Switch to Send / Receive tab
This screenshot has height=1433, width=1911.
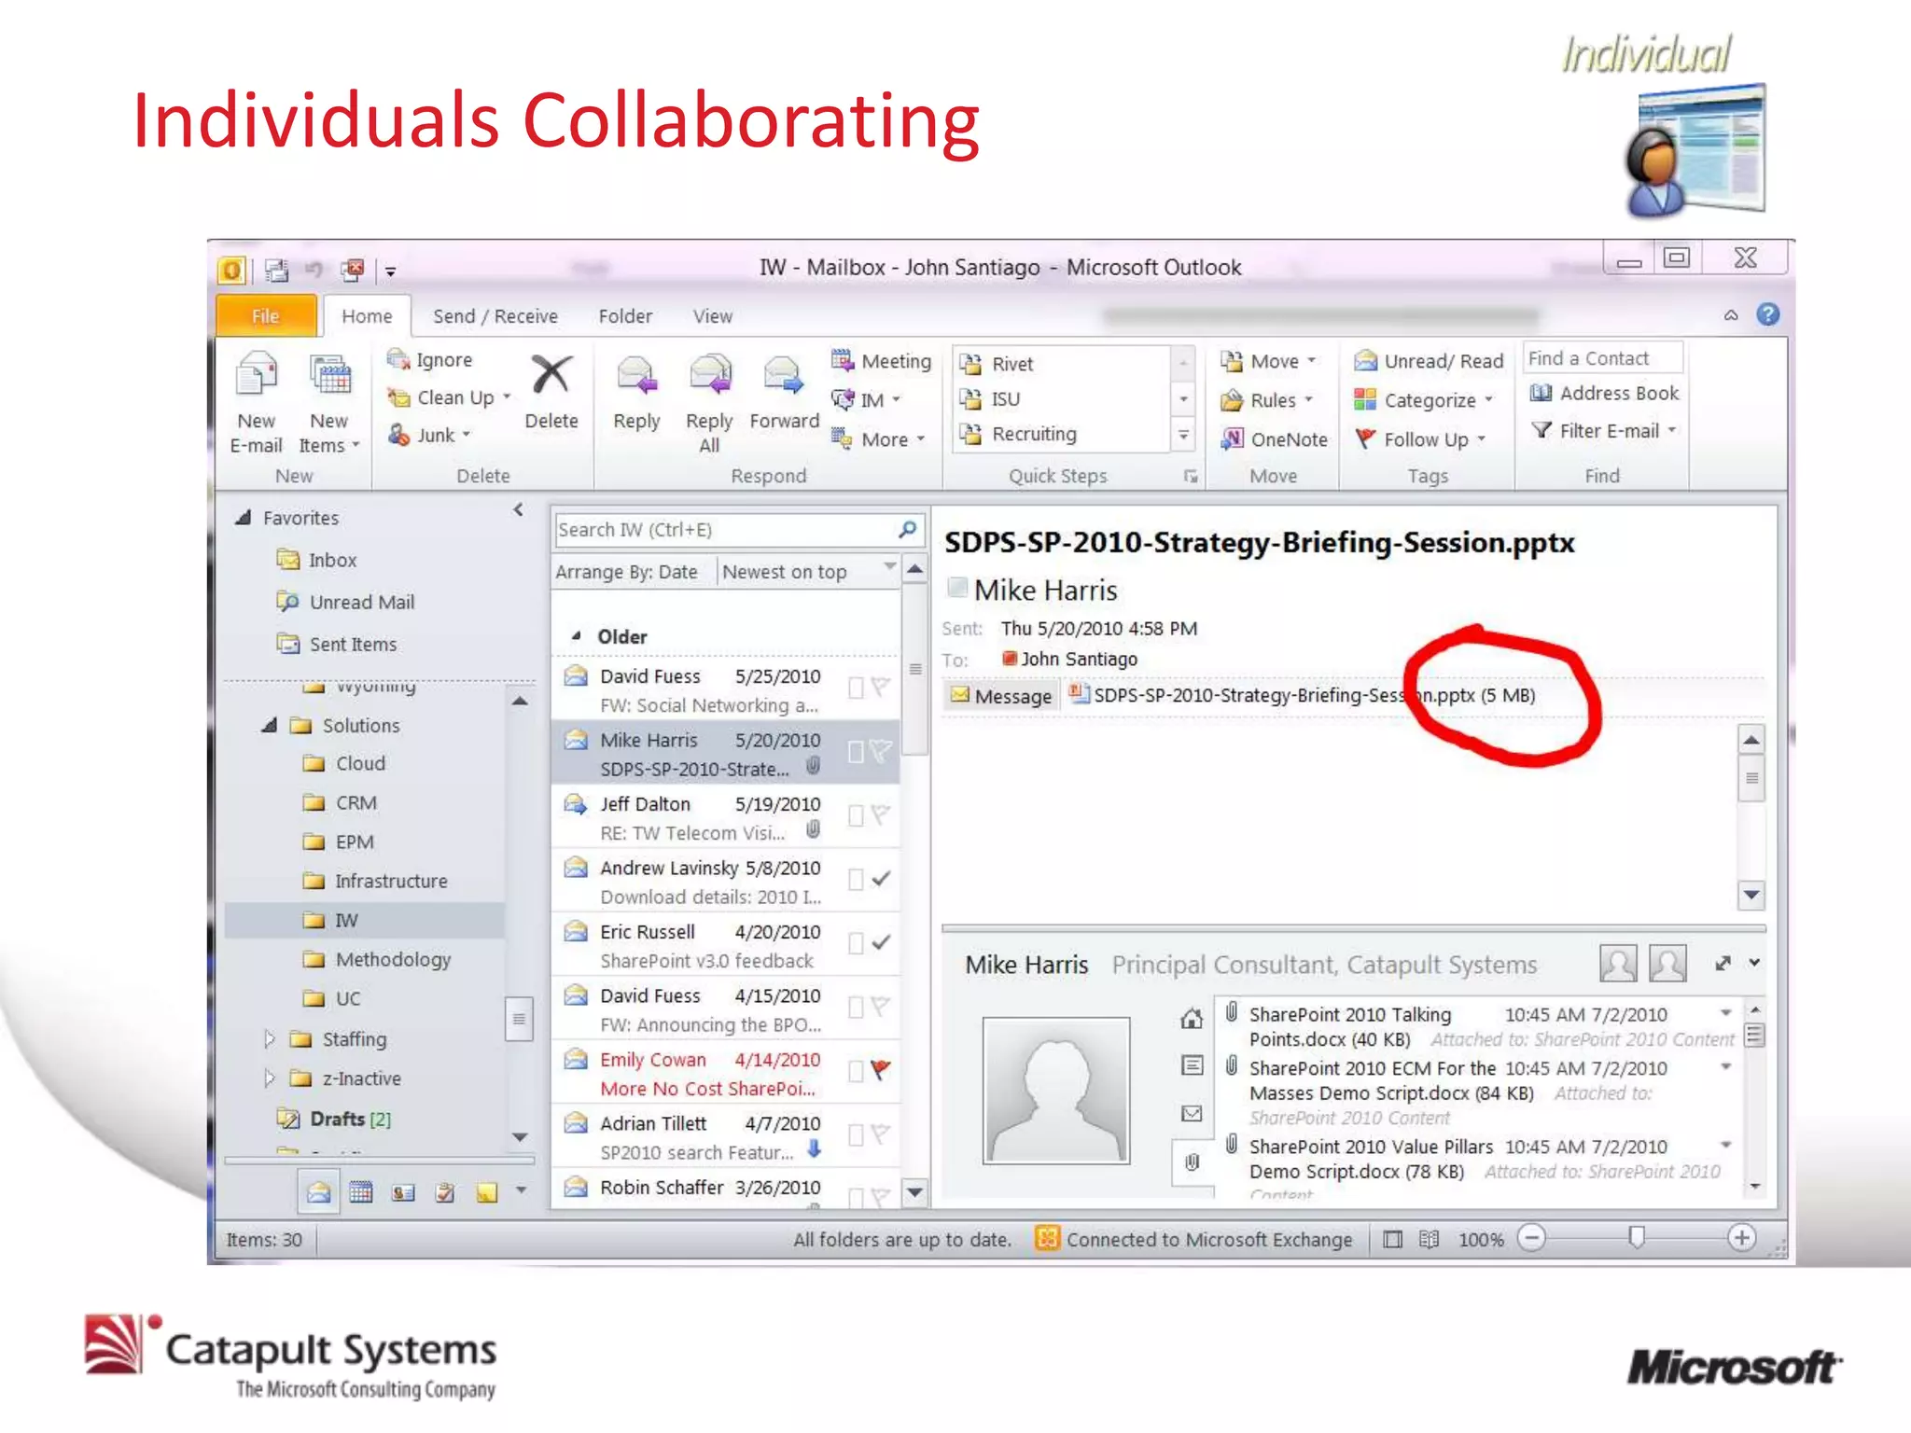pos(495,316)
